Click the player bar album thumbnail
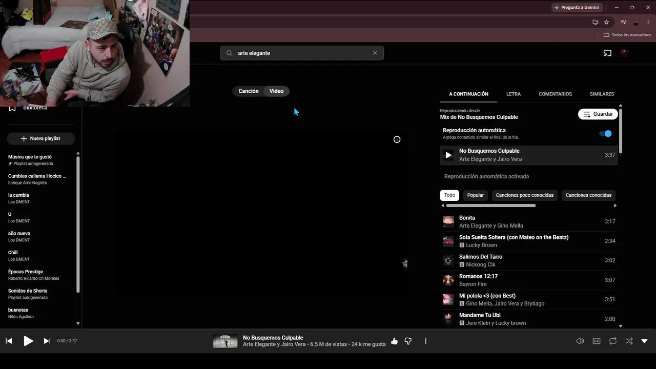Viewport: 656px width, 369px height. click(x=225, y=341)
